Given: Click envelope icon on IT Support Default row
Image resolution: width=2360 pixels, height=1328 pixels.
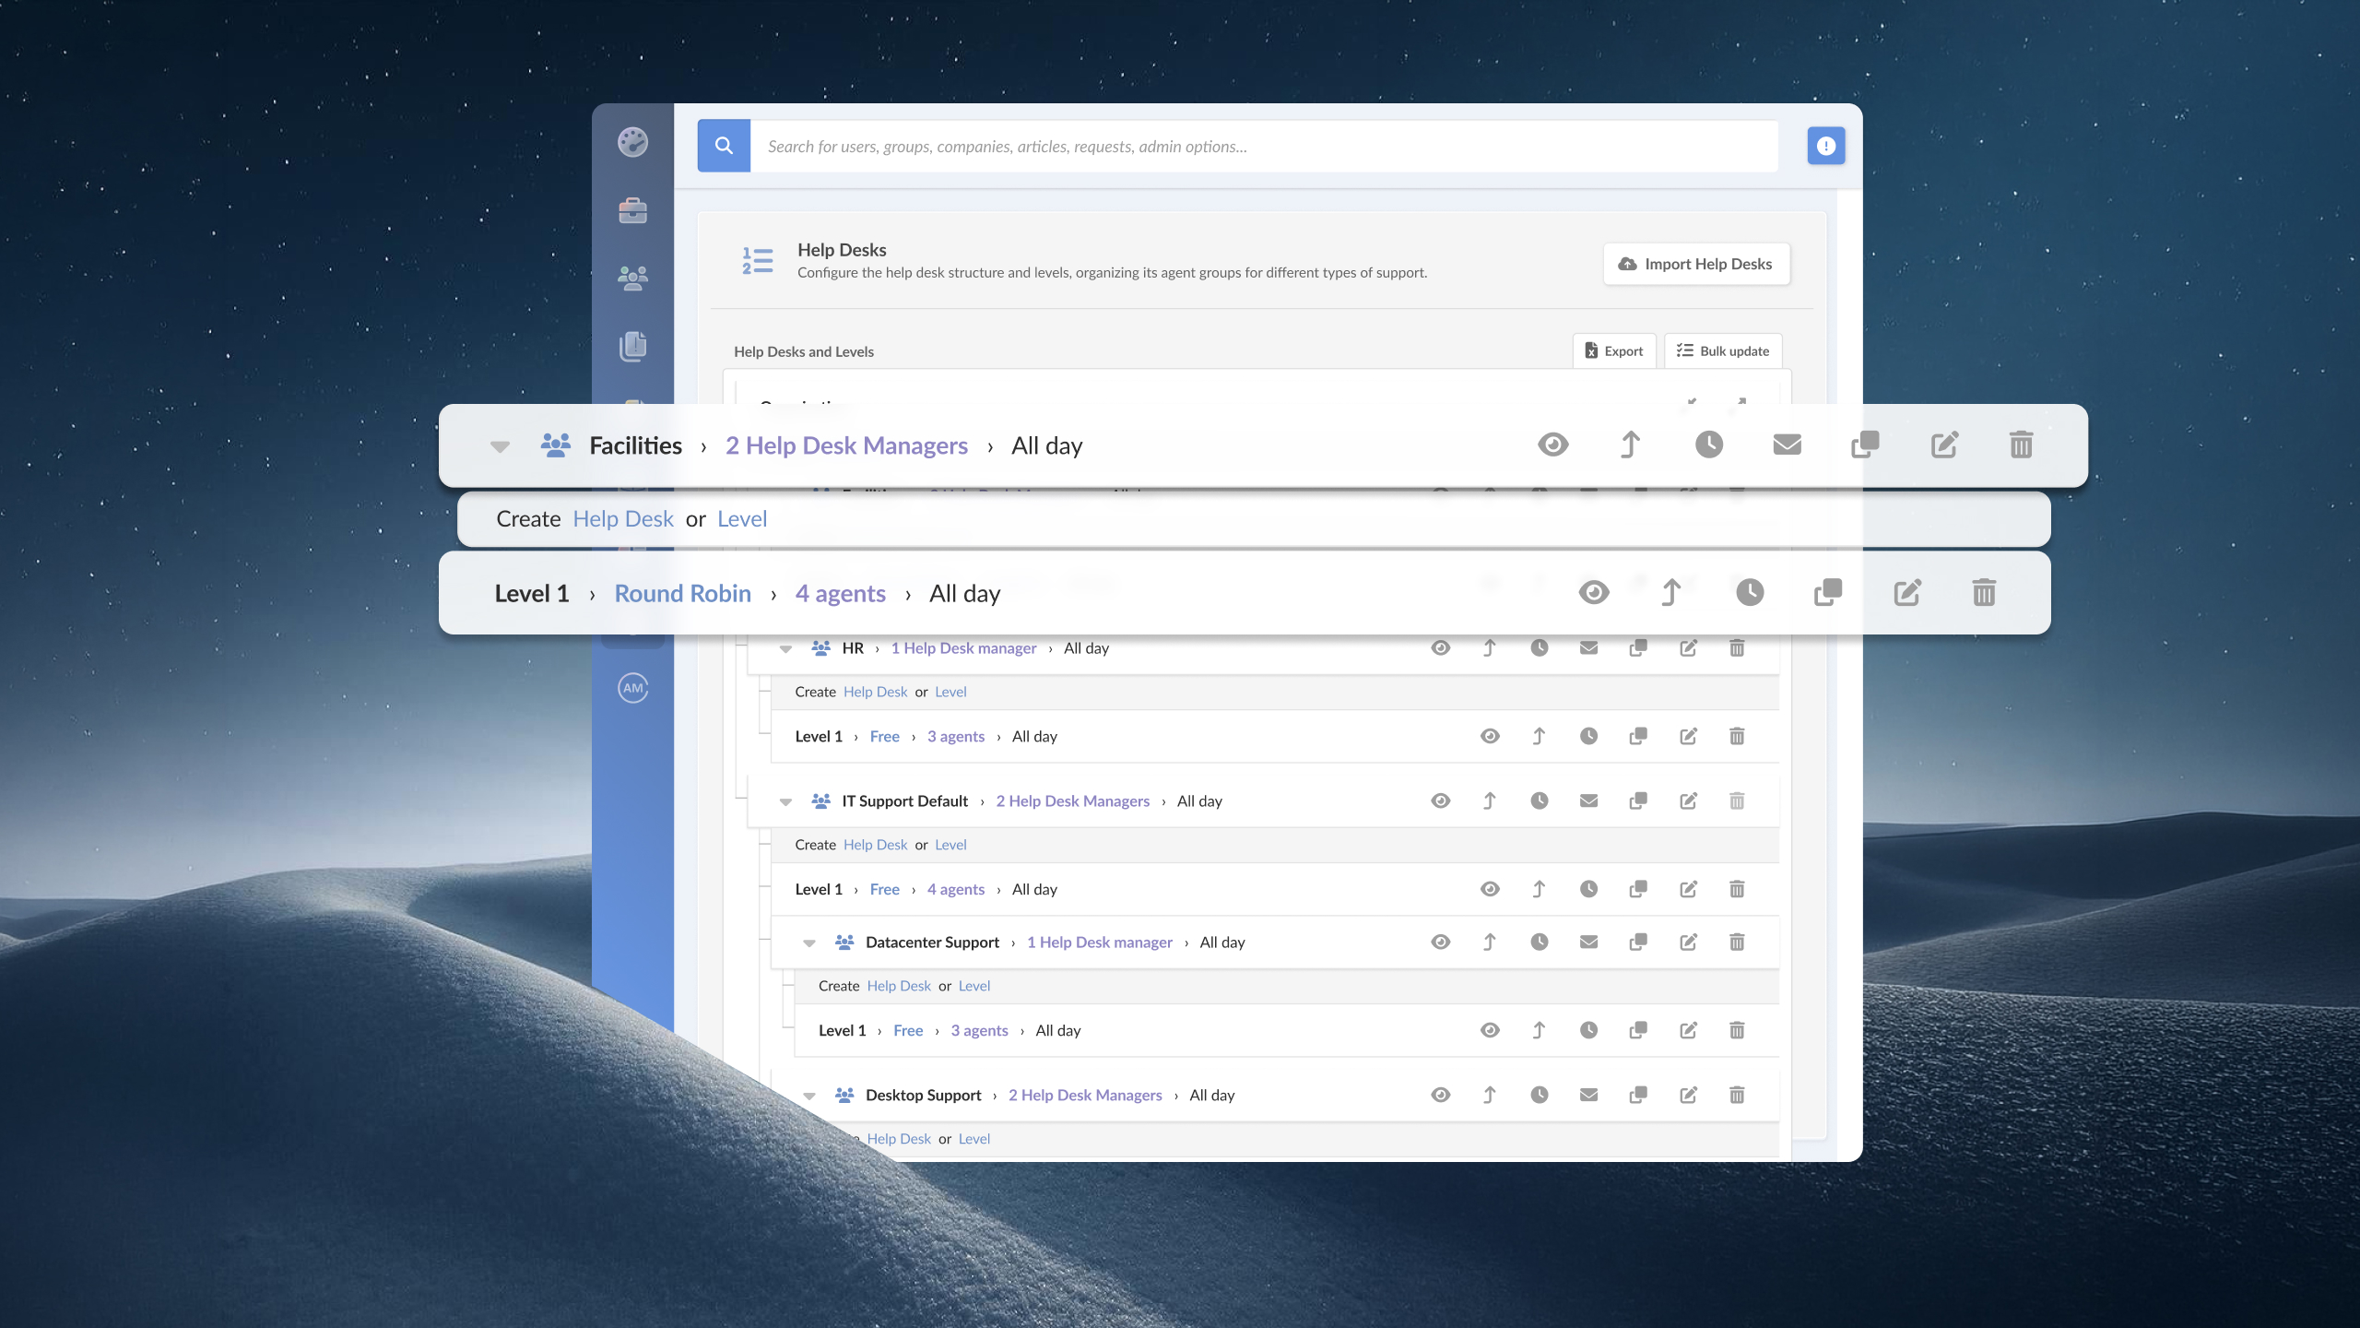Looking at the screenshot, I should (1588, 800).
